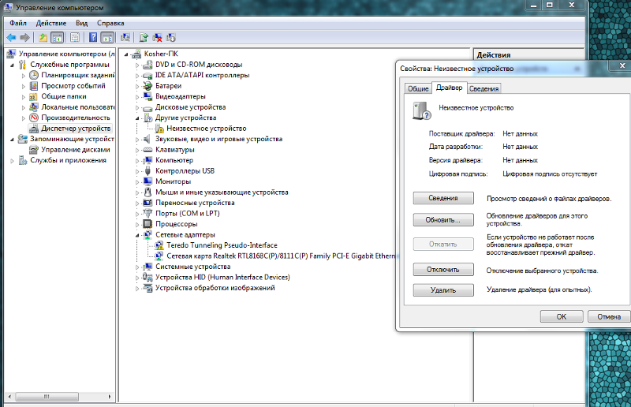The height and width of the screenshot is (407, 631).
Task: Switch to the Общие tab
Action: click(418, 88)
